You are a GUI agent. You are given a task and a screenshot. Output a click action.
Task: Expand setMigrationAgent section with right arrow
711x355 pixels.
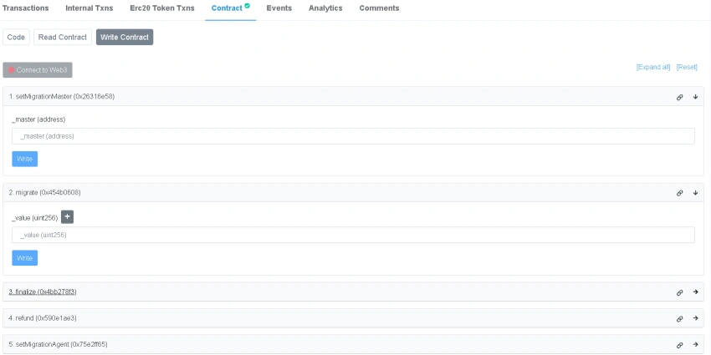coord(695,345)
